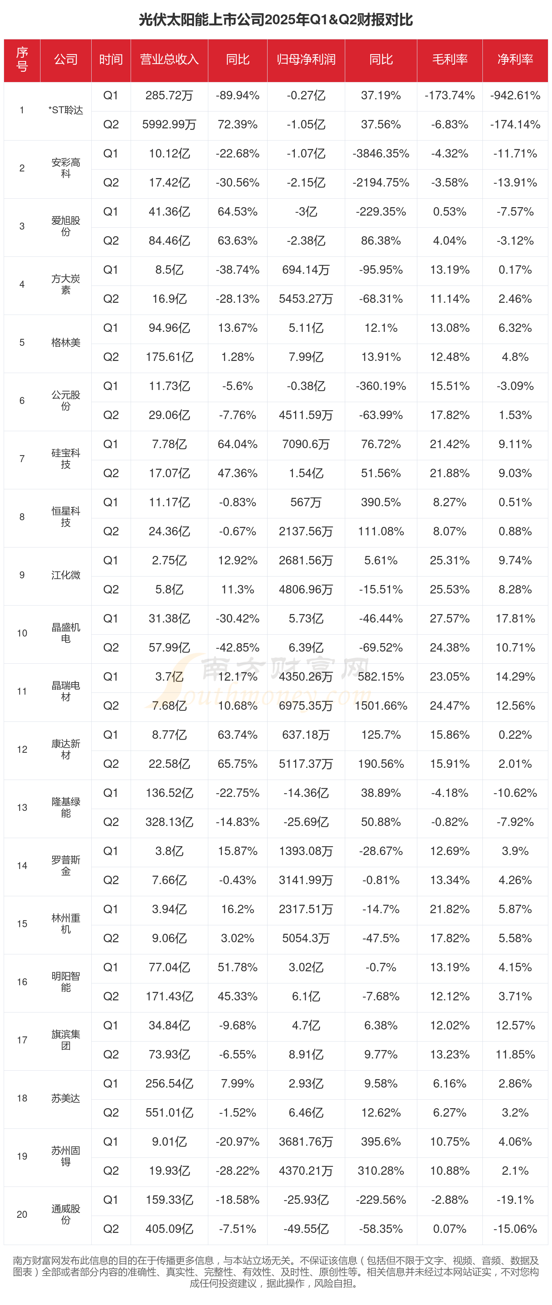Click the 明阳智能 company name
Image resolution: width=552 pixels, height=1305 pixels.
(x=66, y=982)
